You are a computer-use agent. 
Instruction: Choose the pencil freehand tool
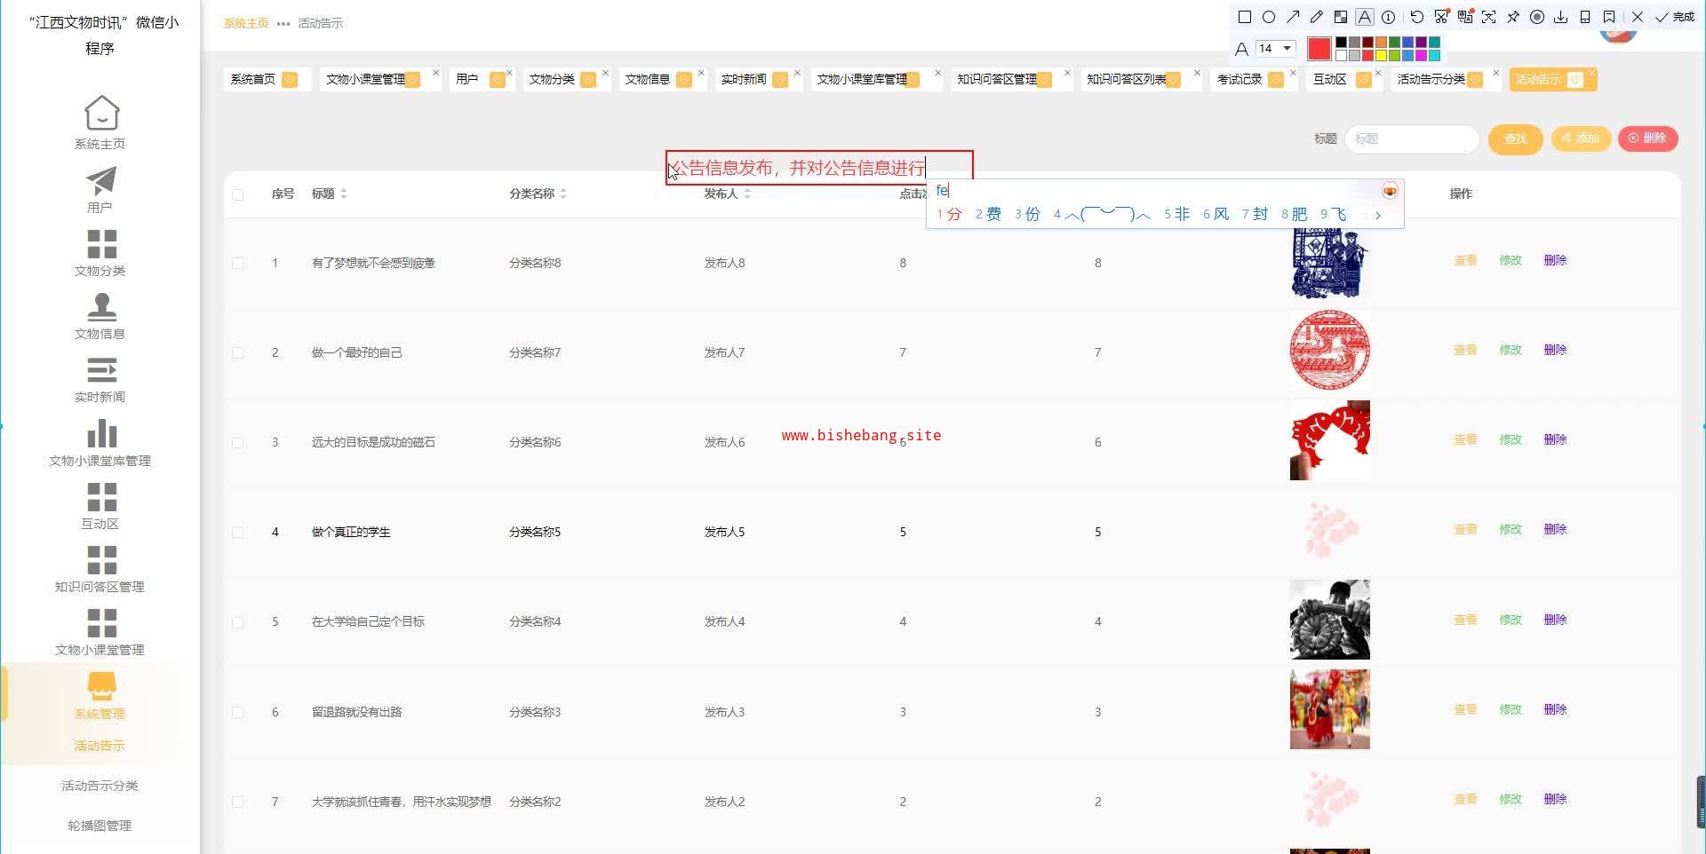tap(1317, 17)
